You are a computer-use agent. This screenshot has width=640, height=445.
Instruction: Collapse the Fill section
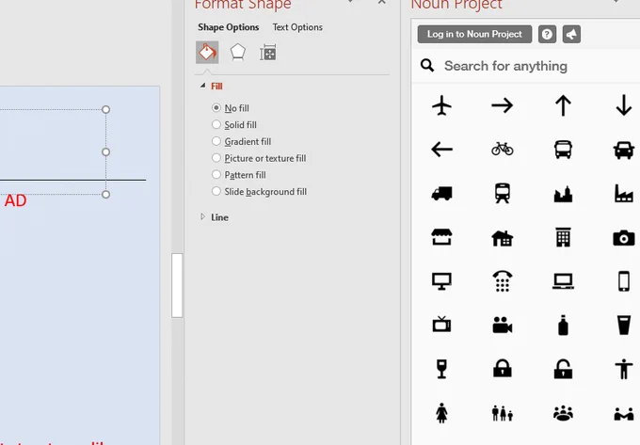coord(202,86)
